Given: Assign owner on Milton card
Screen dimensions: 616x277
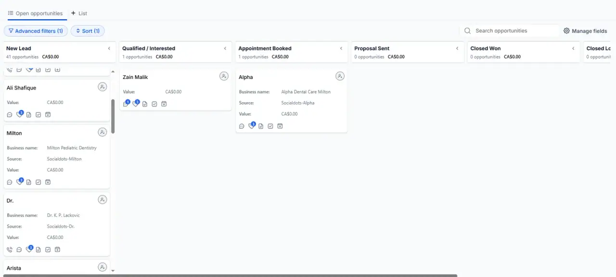Looking at the screenshot, I should pyautogui.click(x=102, y=132).
